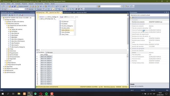This screenshot has width=170, height=96.
Task: Collapse the Tablas folder node
Action: coord(7,27)
